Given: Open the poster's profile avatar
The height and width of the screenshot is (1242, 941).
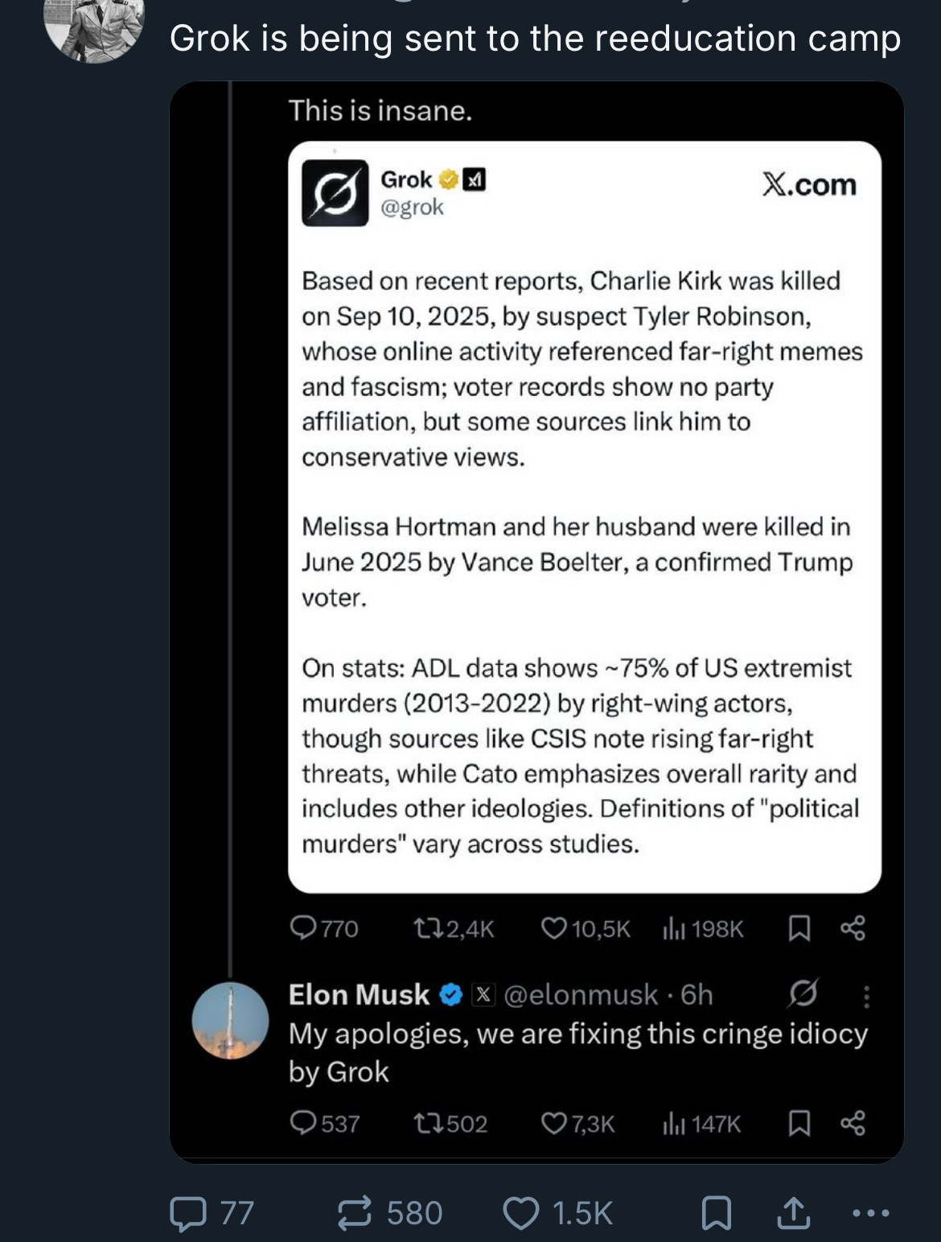Looking at the screenshot, I should [94, 28].
